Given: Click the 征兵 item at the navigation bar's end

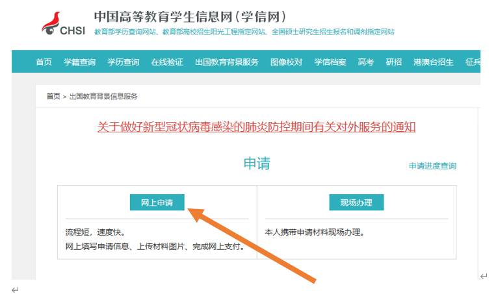Looking at the screenshot, I should [472, 62].
